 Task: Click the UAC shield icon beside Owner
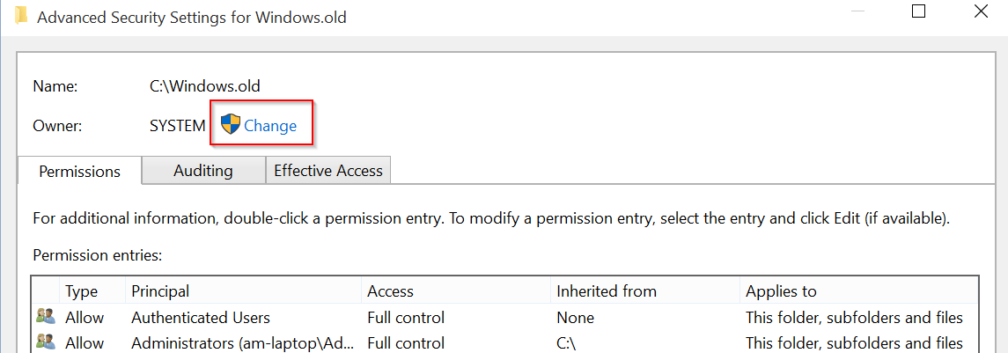pos(231,125)
